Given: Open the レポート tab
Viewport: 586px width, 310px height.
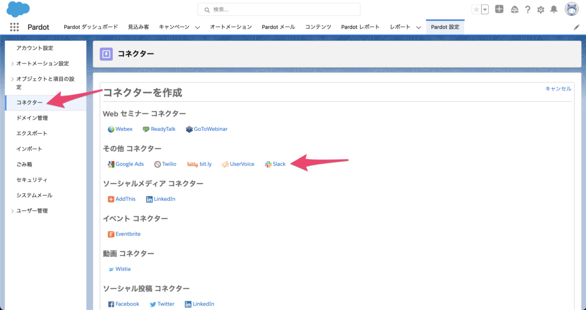Looking at the screenshot, I should pos(400,27).
